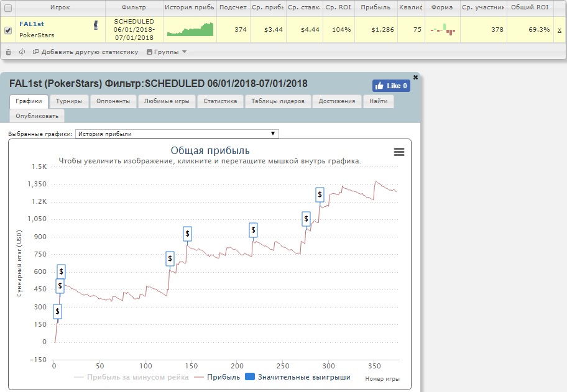Viewport: 567px width, 392px height.
Task: Click the Facebook Like button
Action: pyautogui.click(x=391, y=86)
